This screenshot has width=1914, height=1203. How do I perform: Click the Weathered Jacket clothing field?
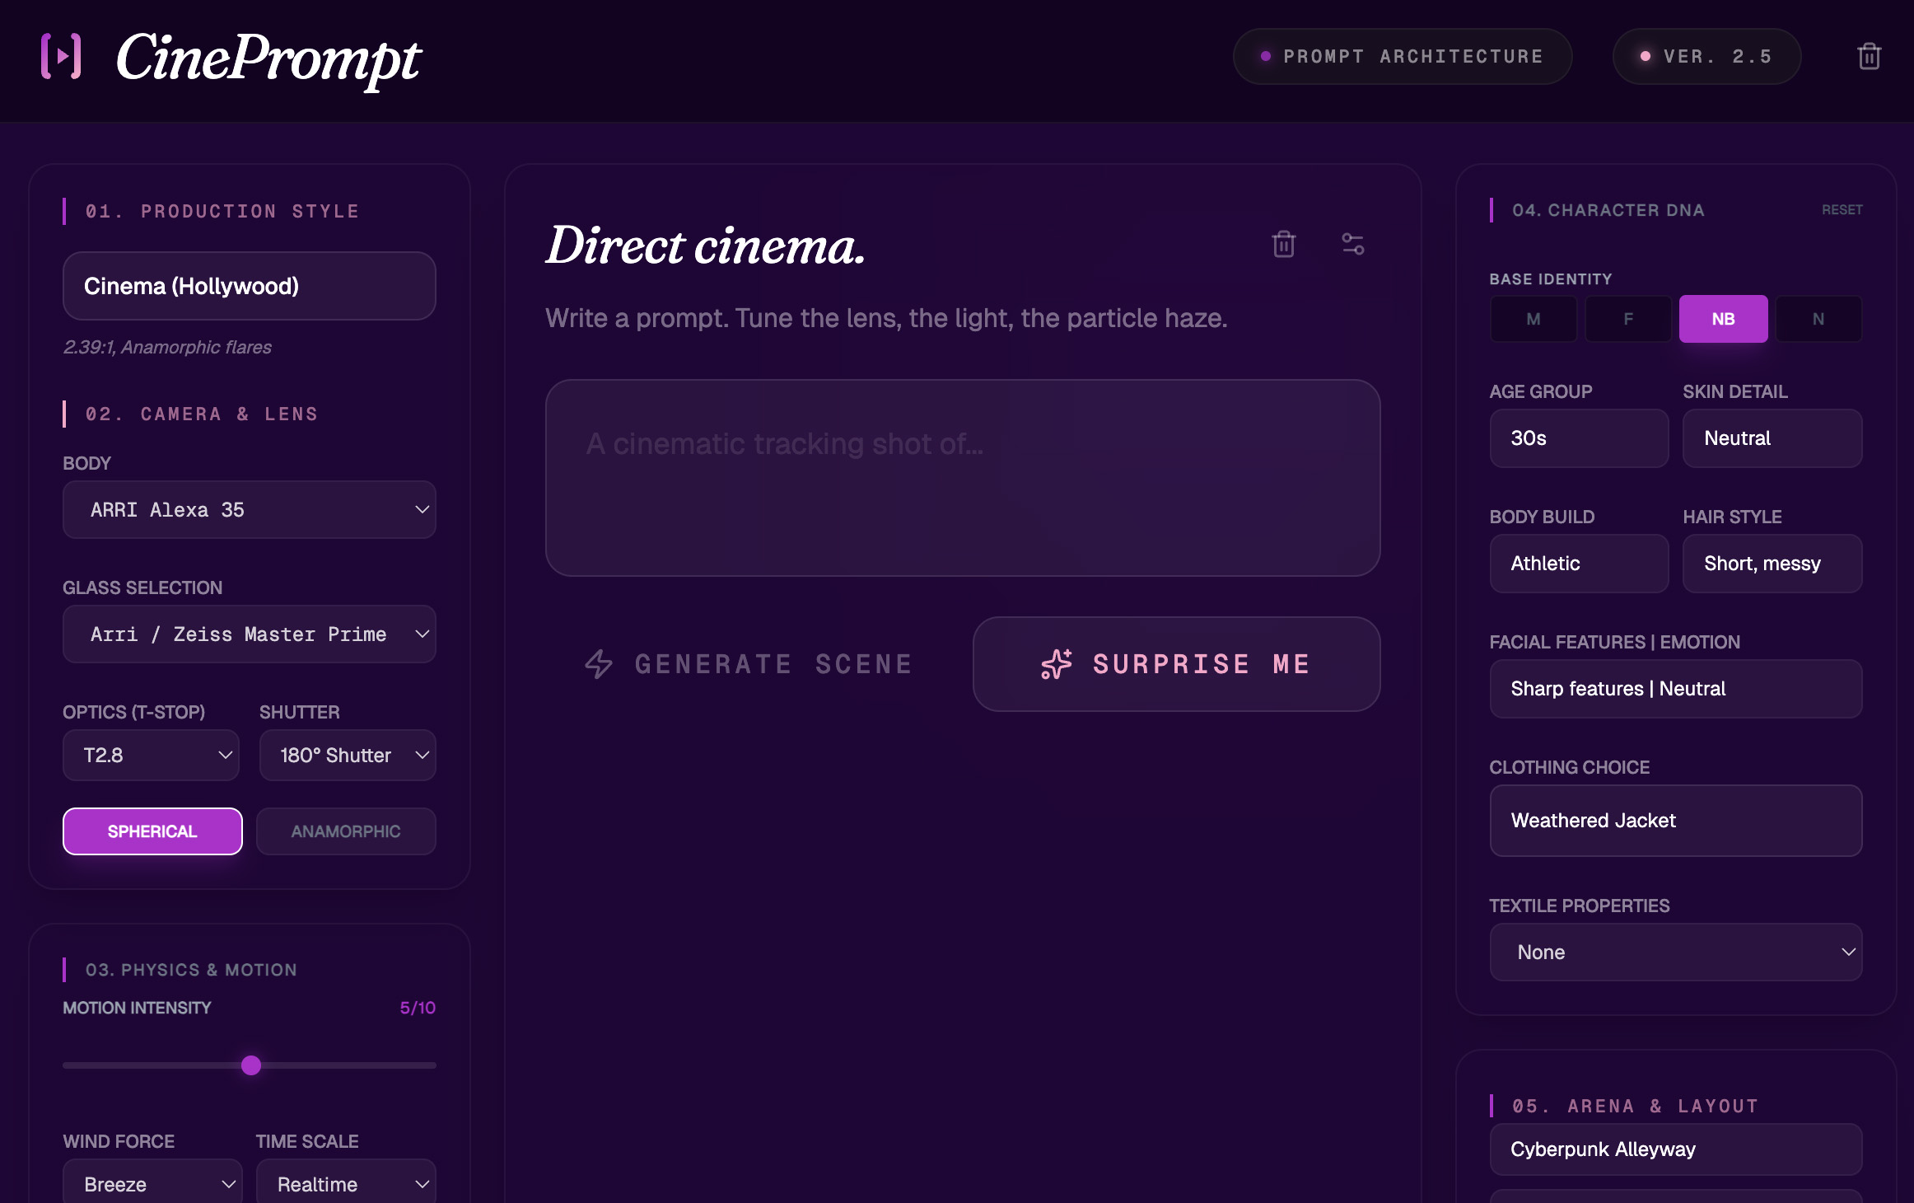[x=1675, y=820]
